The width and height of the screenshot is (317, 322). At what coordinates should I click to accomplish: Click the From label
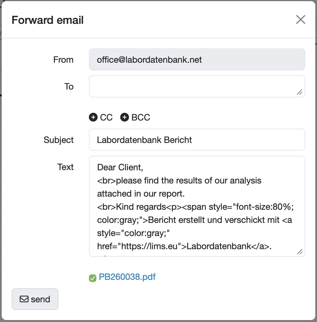(63, 60)
